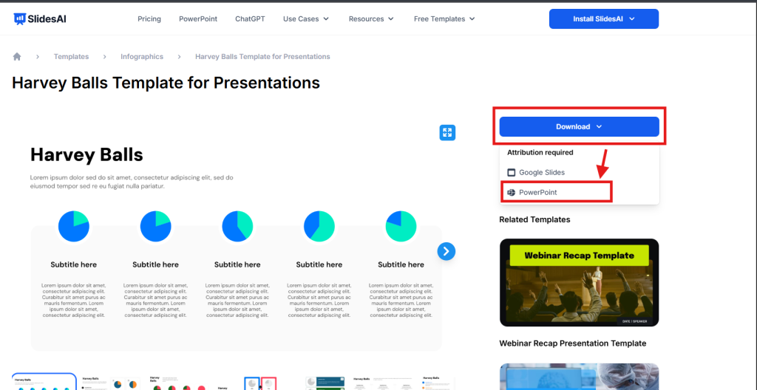Expand slide preview to fullscreen

click(447, 133)
